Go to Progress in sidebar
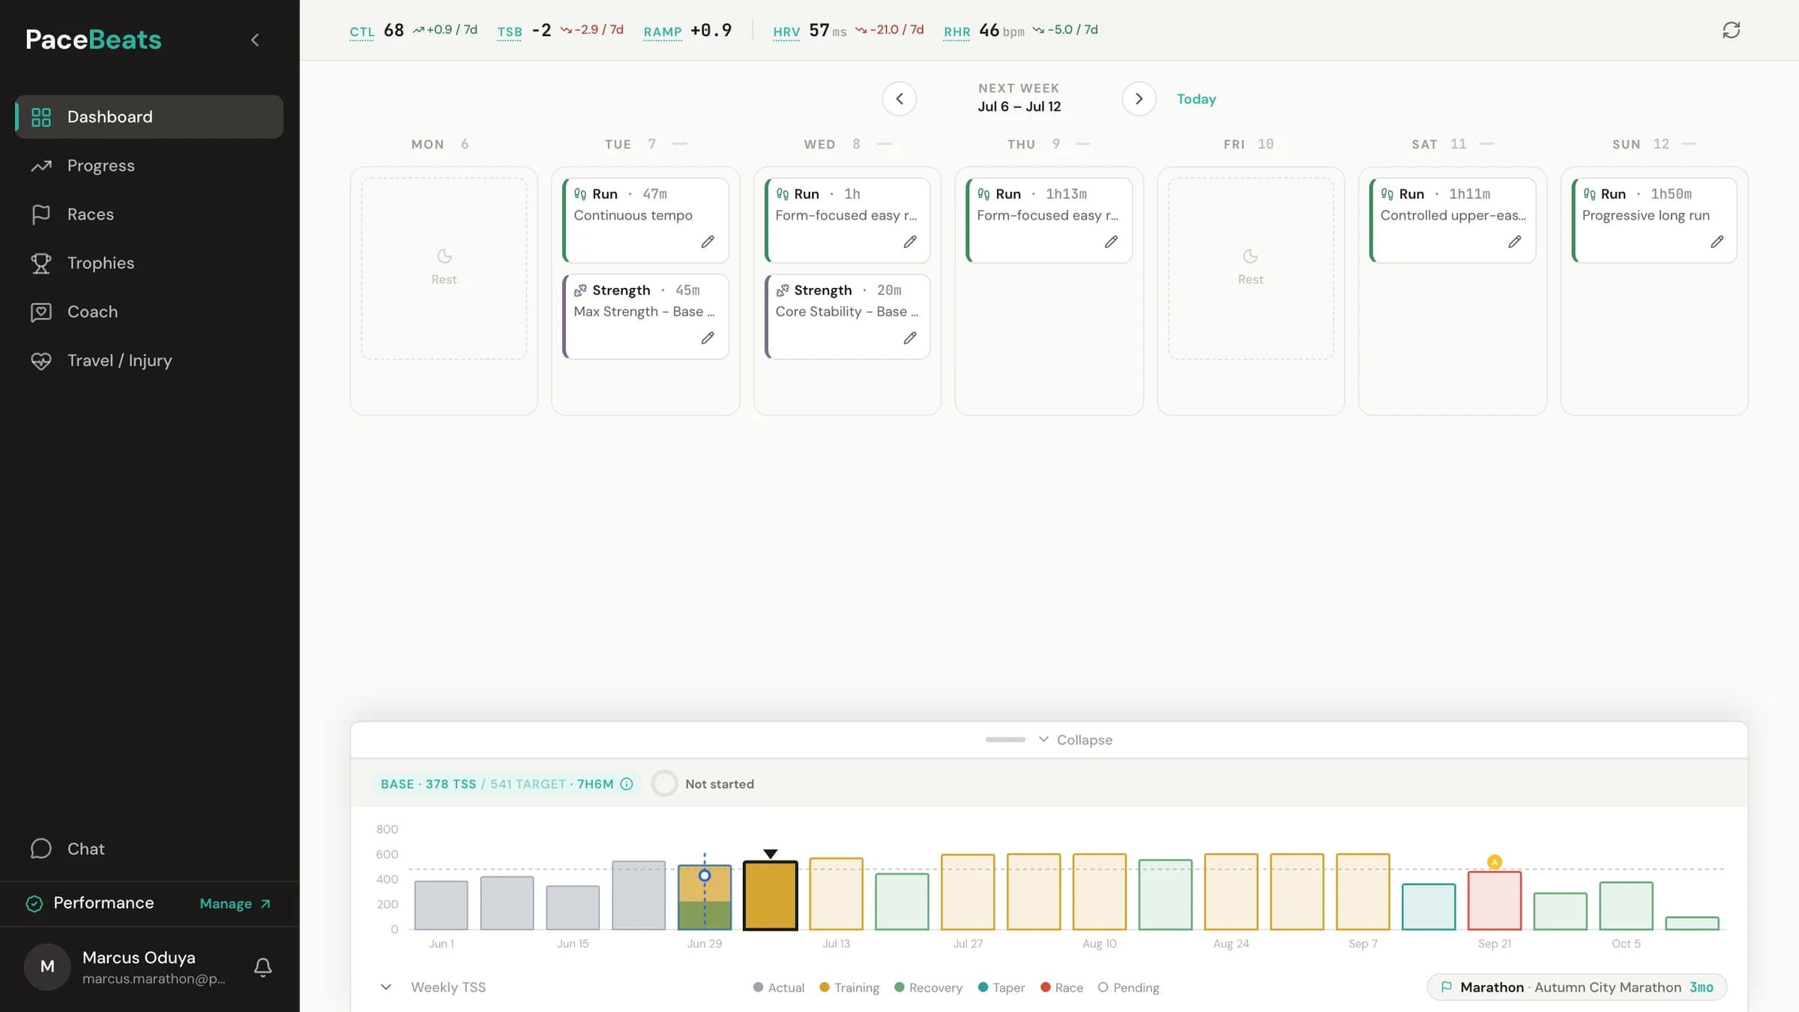This screenshot has height=1012, width=1799. tap(149, 165)
